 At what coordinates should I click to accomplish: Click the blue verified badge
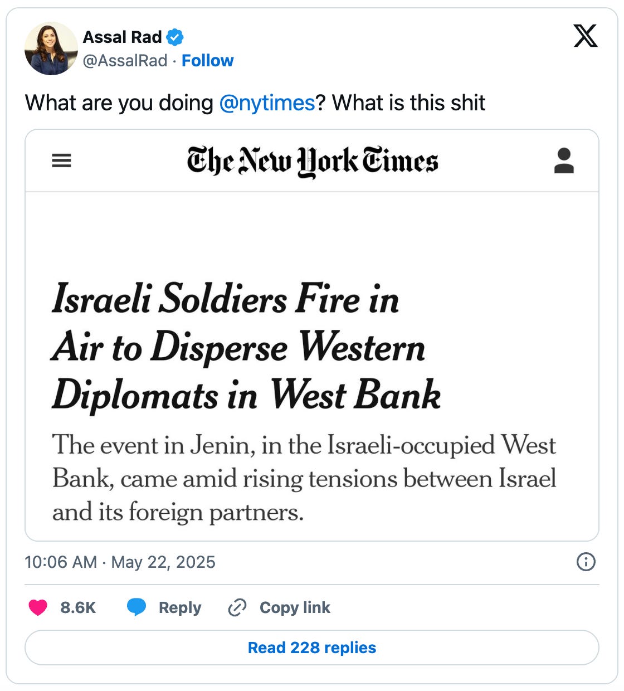tap(175, 37)
